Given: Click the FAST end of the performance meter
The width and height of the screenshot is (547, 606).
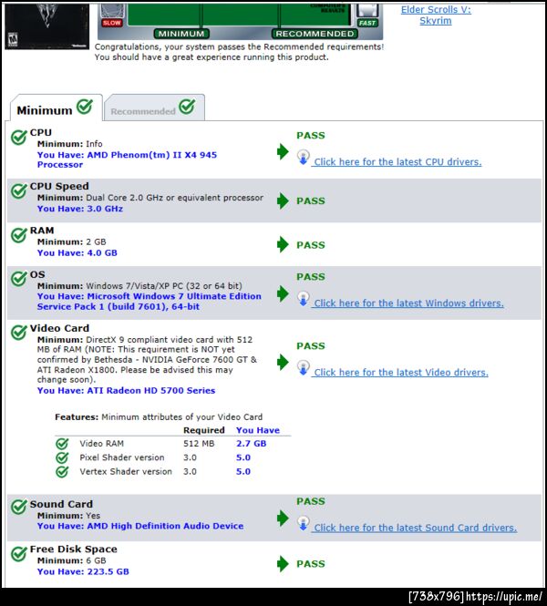Looking at the screenshot, I should click(x=366, y=23).
